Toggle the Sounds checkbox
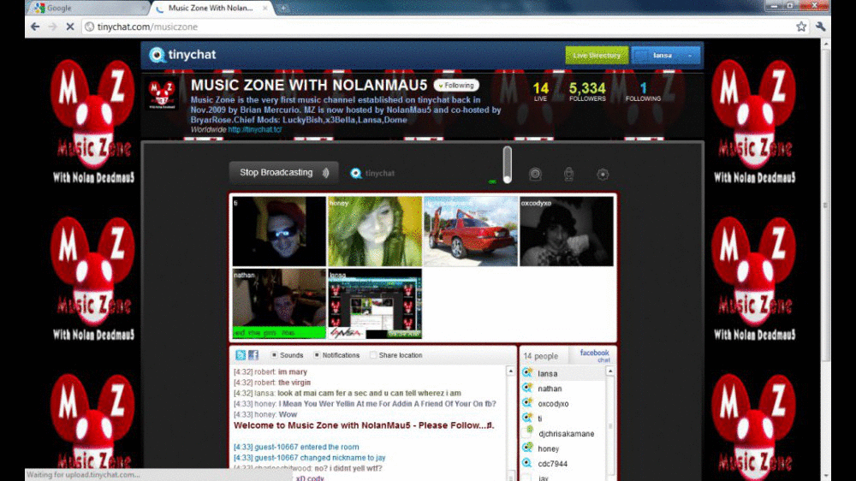Viewport: 856px width, 481px height. (274, 355)
